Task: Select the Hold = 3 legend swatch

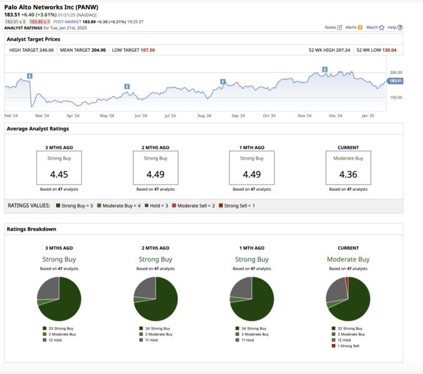Action: tap(146, 206)
